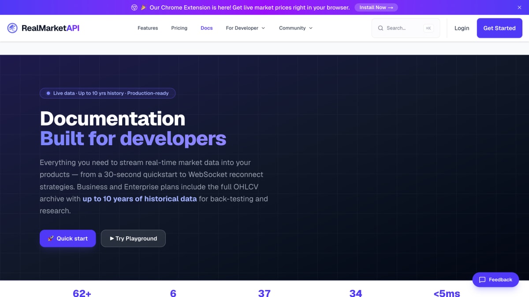529x297 pixels.
Task: Open the Pricing page
Action: [x=179, y=28]
